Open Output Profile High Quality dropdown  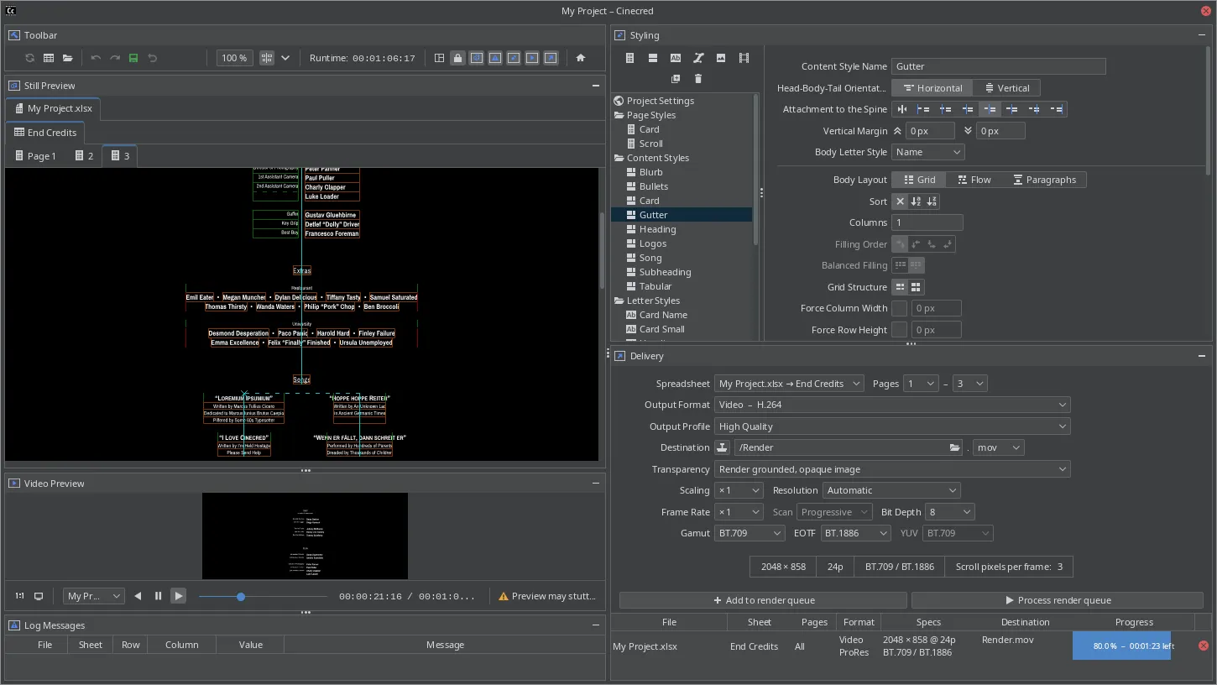pyautogui.click(x=892, y=426)
